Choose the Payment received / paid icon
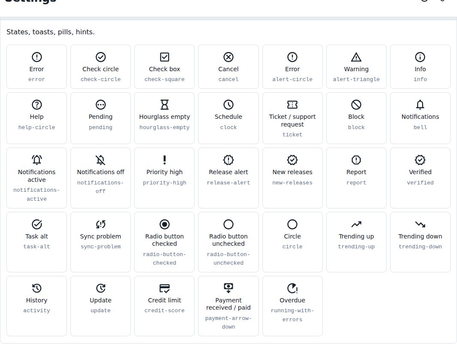 click(x=228, y=288)
